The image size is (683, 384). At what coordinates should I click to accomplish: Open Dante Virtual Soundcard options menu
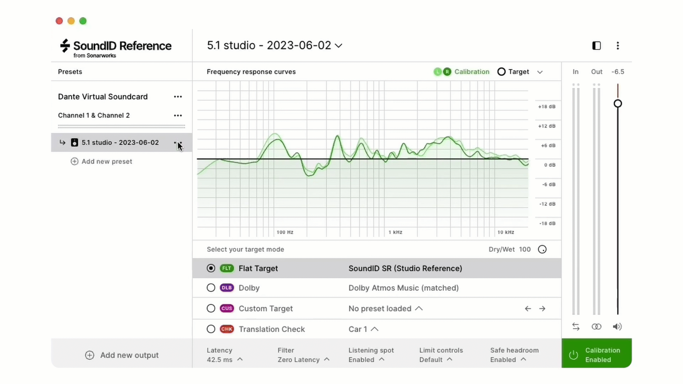click(178, 97)
